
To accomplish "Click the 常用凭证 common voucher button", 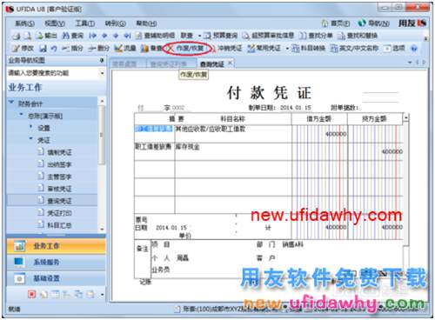I will tap(264, 48).
